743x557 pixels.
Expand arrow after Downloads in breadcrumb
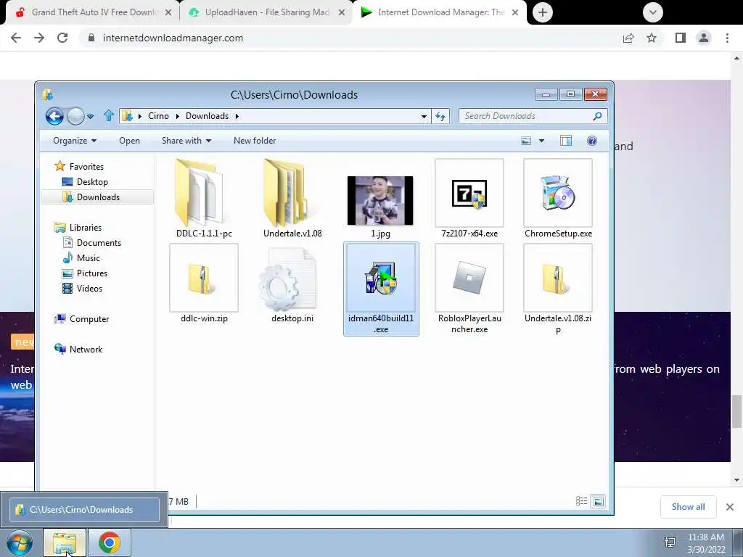237,116
